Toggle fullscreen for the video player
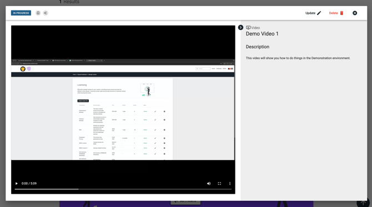The image size is (372, 207). (219, 183)
